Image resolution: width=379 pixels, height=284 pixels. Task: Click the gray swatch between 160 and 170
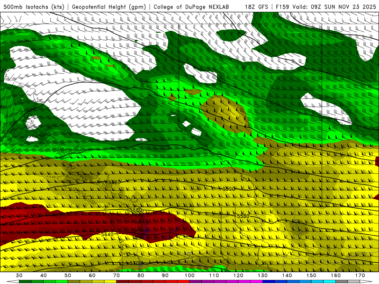pyautogui.click(x=342, y=282)
